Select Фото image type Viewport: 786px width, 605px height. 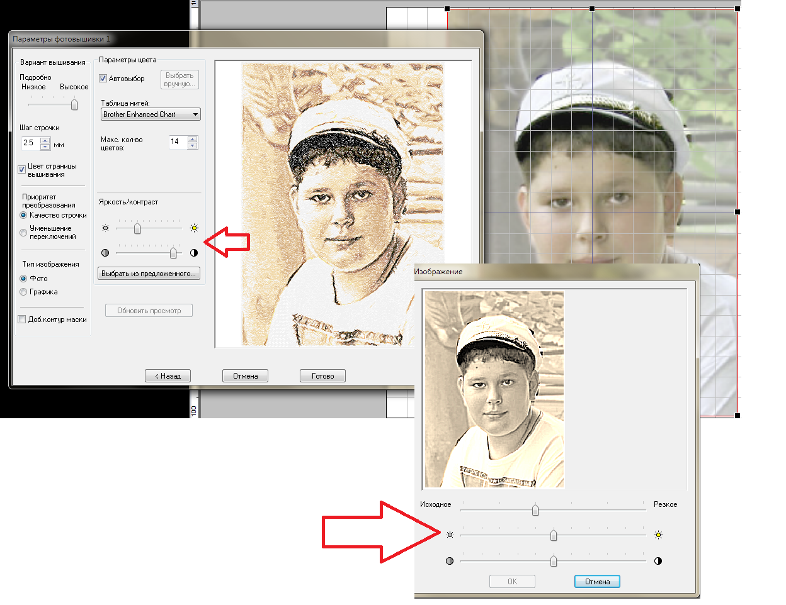pyautogui.click(x=23, y=279)
